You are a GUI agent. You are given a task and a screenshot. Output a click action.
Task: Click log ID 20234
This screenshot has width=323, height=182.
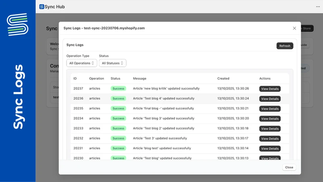[78, 118]
